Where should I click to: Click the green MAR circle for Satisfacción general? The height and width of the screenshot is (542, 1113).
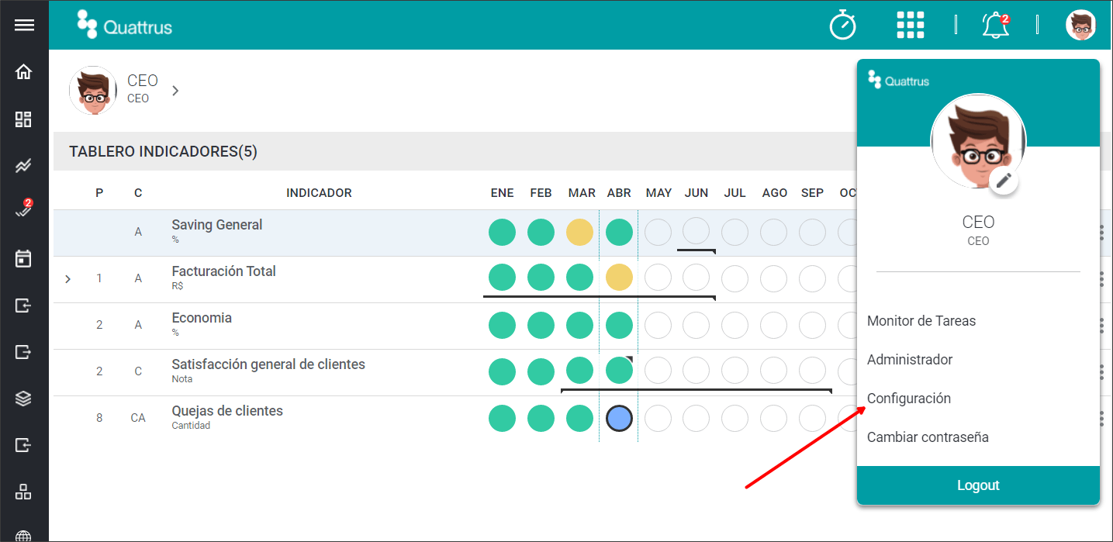tap(580, 371)
